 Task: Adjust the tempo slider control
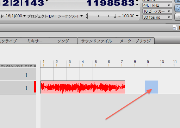[100, 16]
